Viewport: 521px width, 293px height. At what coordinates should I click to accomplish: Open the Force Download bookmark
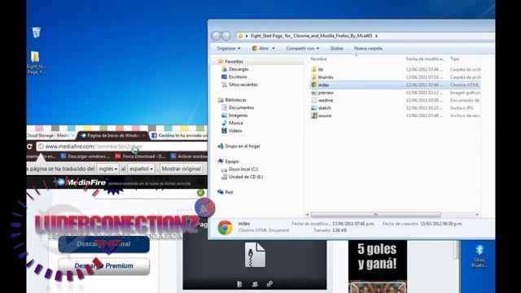(x=140, y=156)
